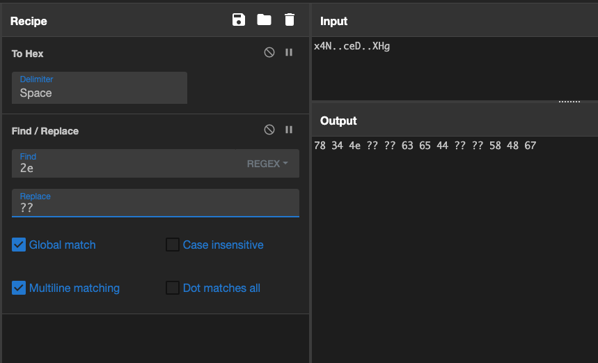Grab the Input/Output pane resize handle

[x=569, y=102]
